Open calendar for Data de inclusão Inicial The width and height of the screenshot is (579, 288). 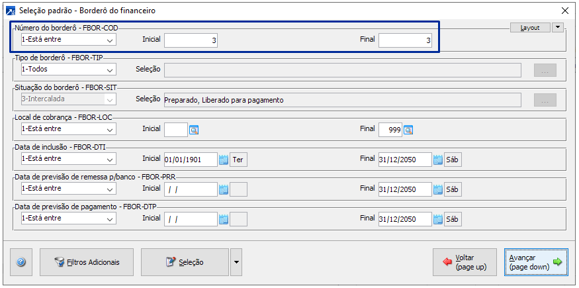coord(224,160)
